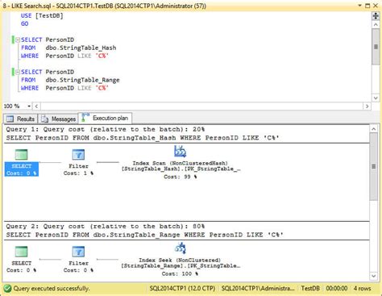Click the 'TestDB' status bar entry

310,289
